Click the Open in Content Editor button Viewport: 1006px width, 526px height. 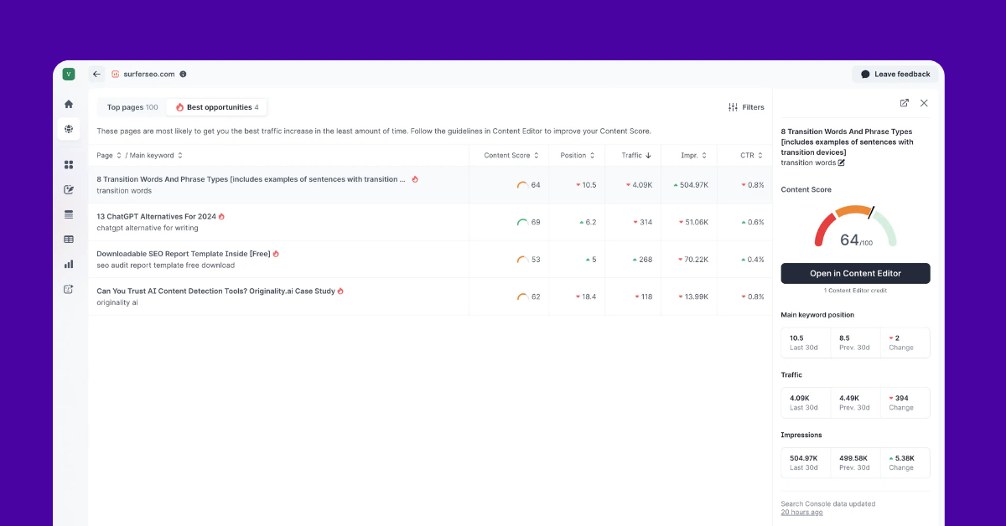[x=855, y=273]
